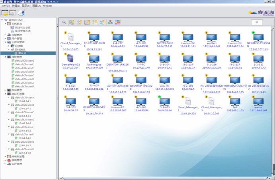This screenshot has height=180, width=275.
Task: Select online terminal DESKTOP-FTHDD4D
Action: (259, 37)
